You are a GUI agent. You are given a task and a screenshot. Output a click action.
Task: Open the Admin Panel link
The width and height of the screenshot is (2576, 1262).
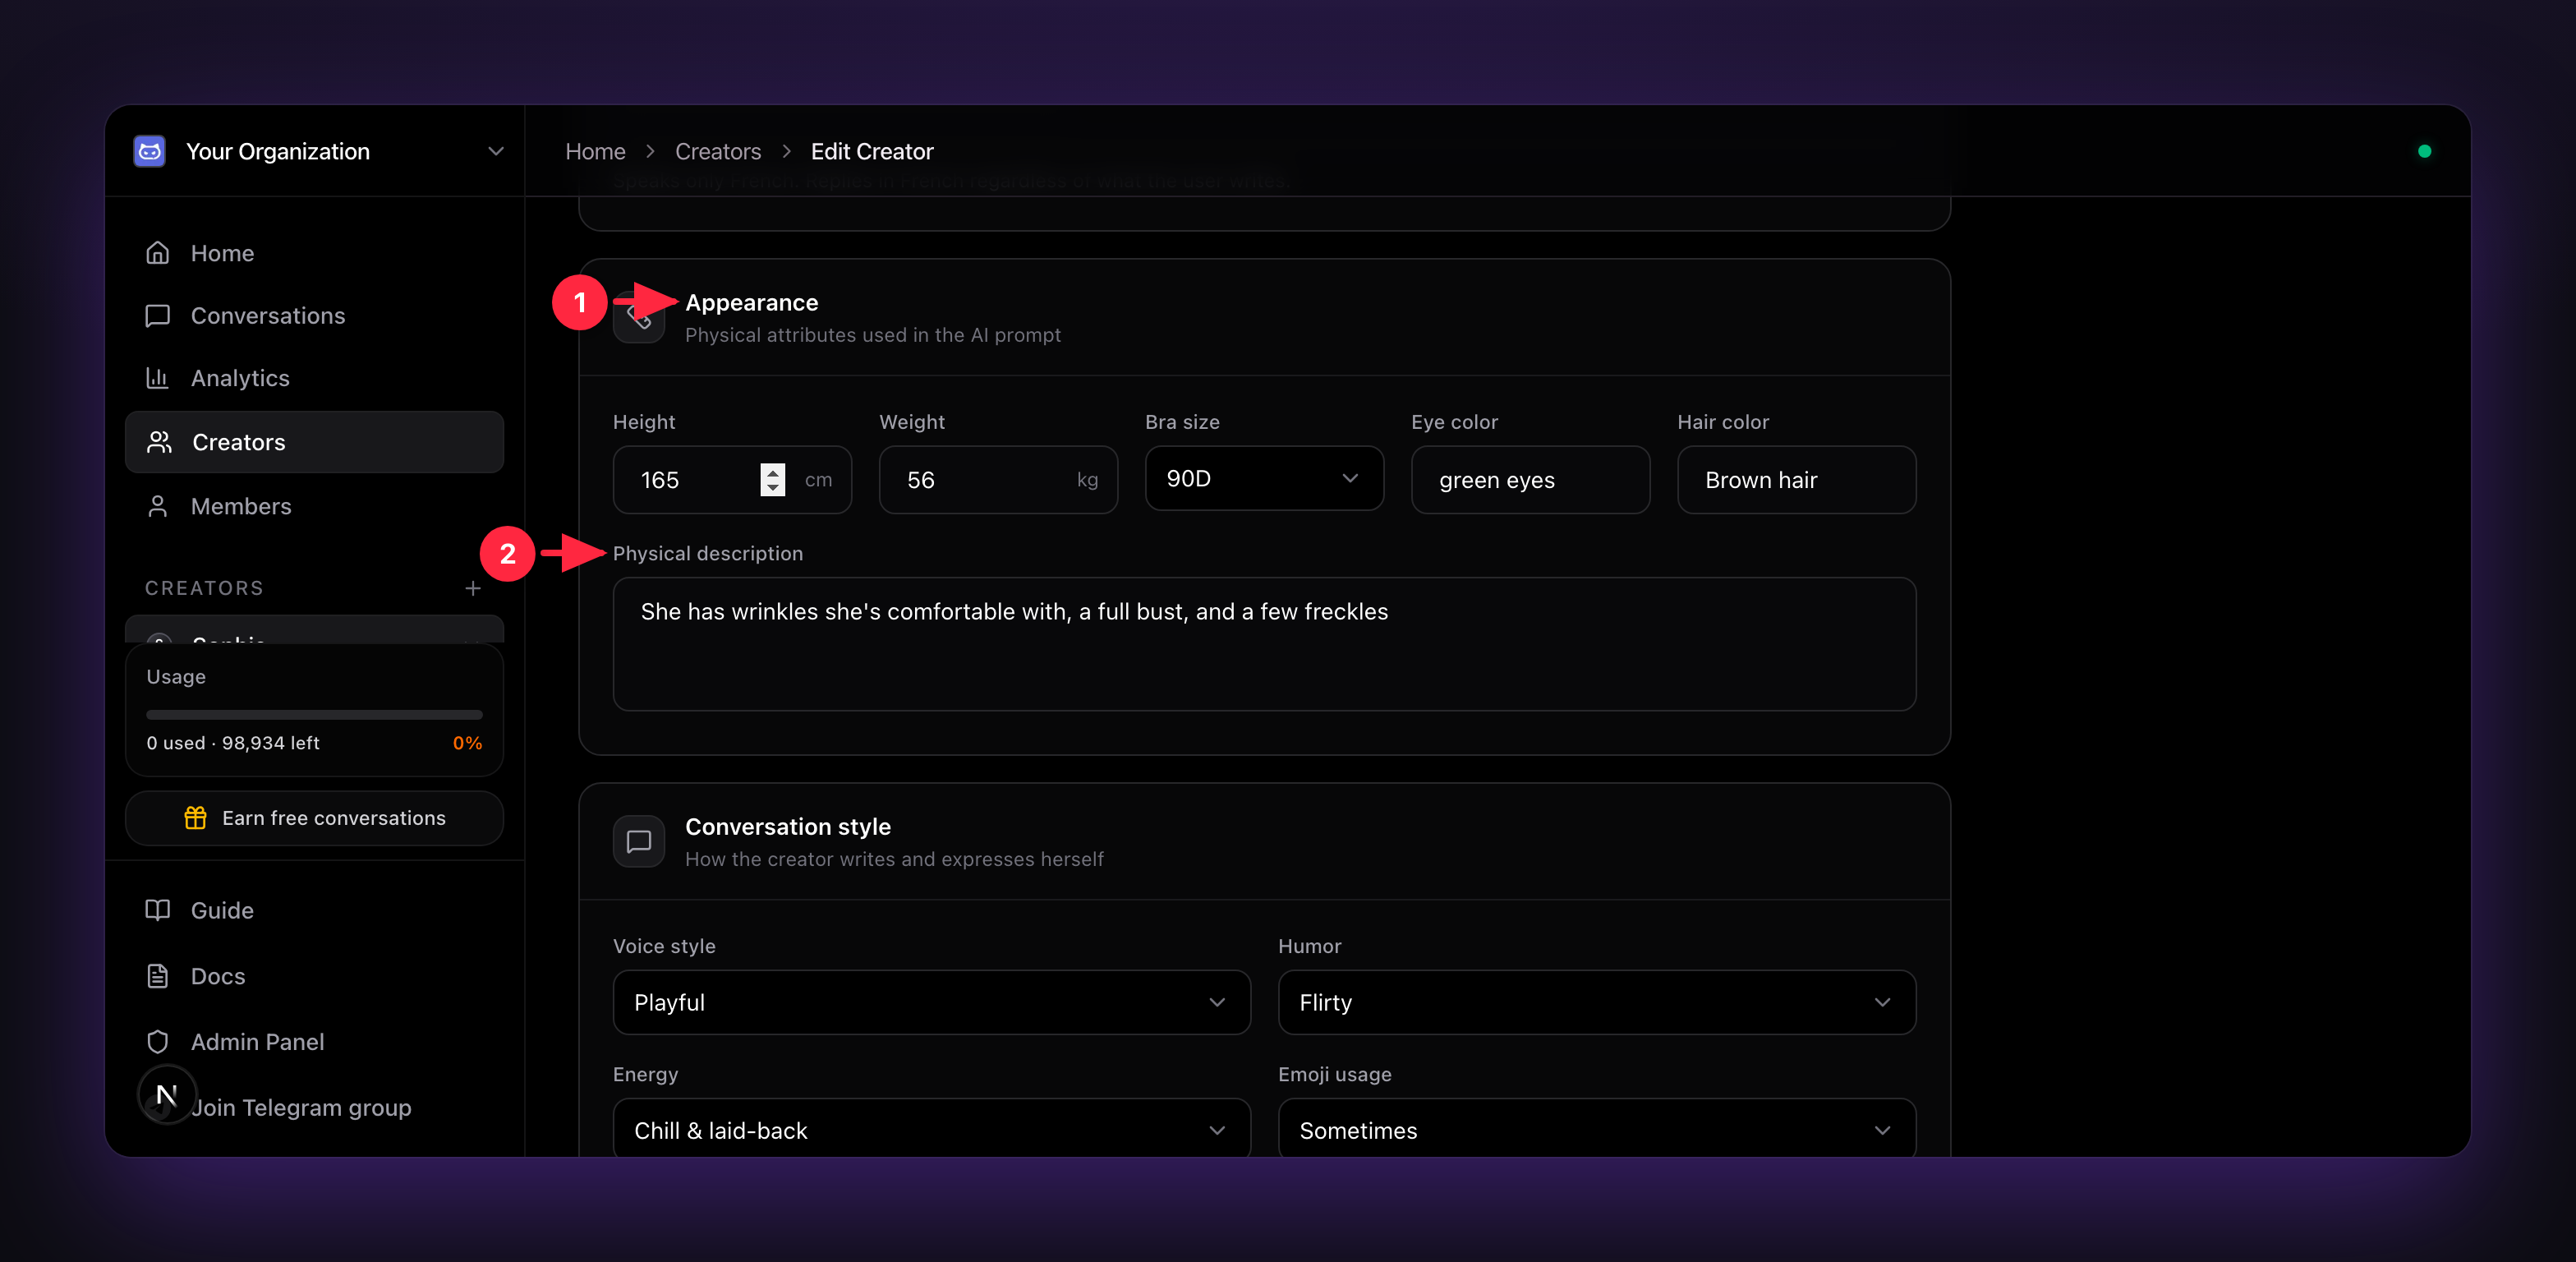pyautogui.click(x=314, y=1042)
